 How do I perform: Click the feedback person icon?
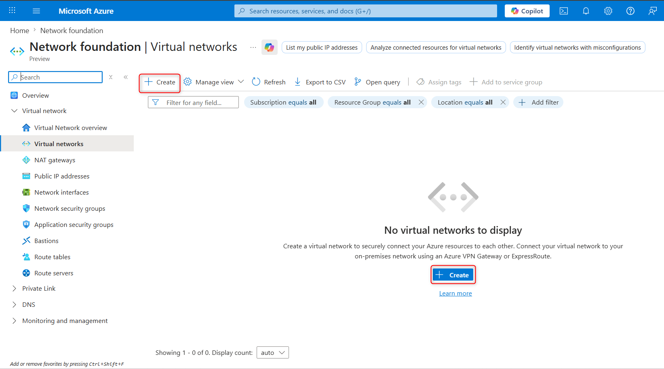click(652, 11)
